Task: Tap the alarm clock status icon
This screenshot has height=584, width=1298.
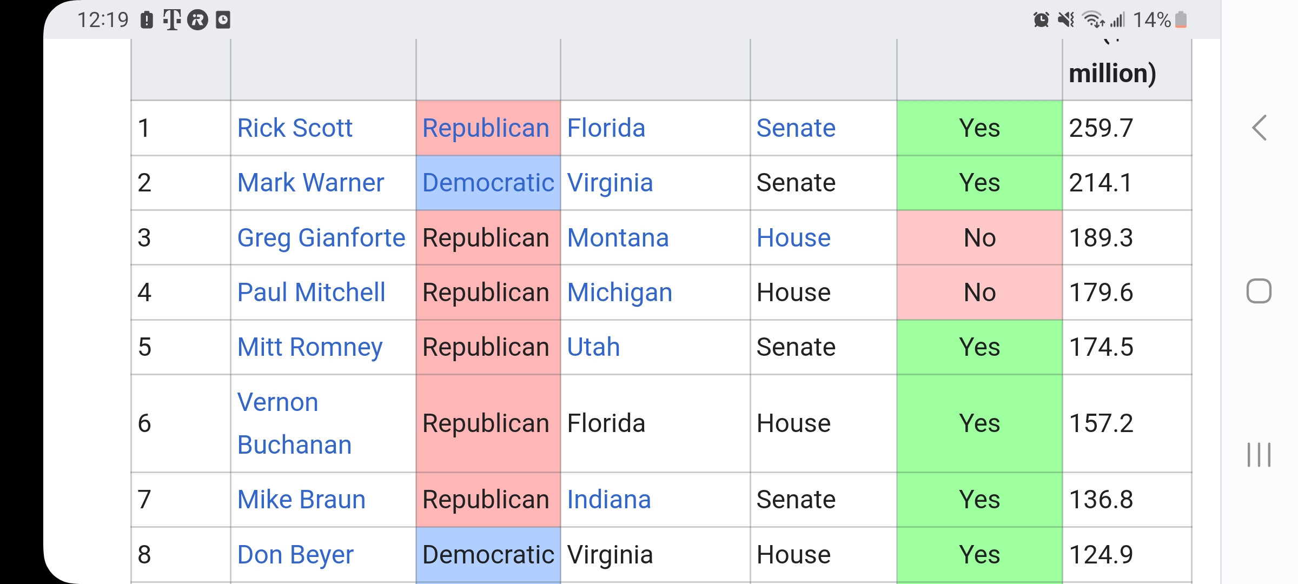Action: point(1041,20)
